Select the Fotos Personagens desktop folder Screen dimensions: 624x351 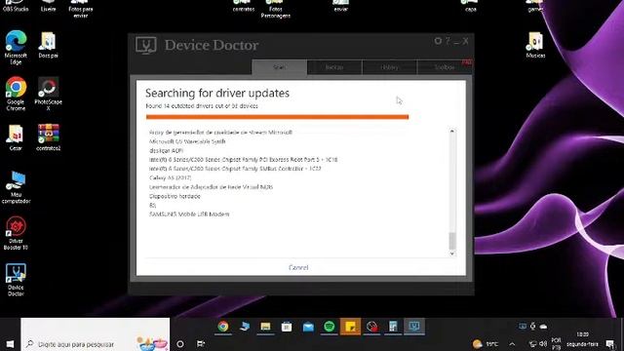point(275,9)
